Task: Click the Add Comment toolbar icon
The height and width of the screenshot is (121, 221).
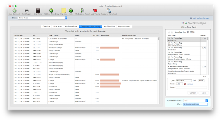Action: click(x=14, y=10)
